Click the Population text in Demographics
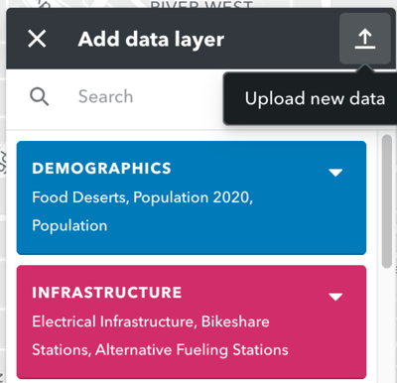 click(69, 226)
